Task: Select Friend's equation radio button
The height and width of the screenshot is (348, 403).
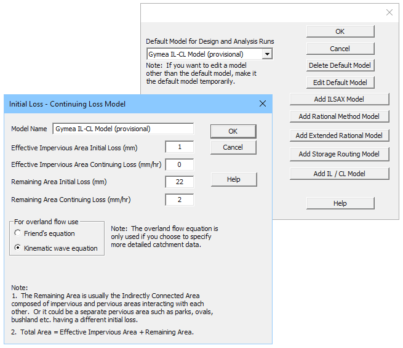Action: (17, 233)
